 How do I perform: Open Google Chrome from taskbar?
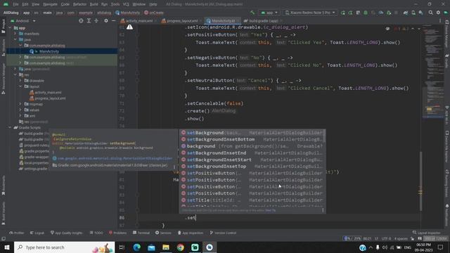[181, 247]
